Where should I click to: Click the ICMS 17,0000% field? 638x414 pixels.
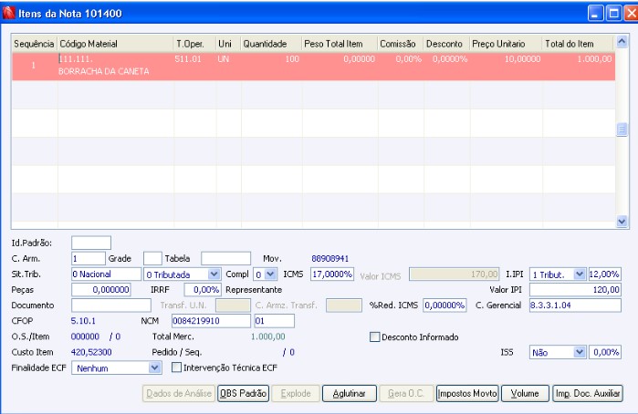332,274
